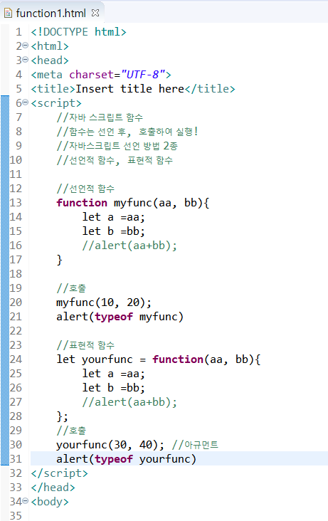Click the '//아규먼트' comment

pos(195,445)
